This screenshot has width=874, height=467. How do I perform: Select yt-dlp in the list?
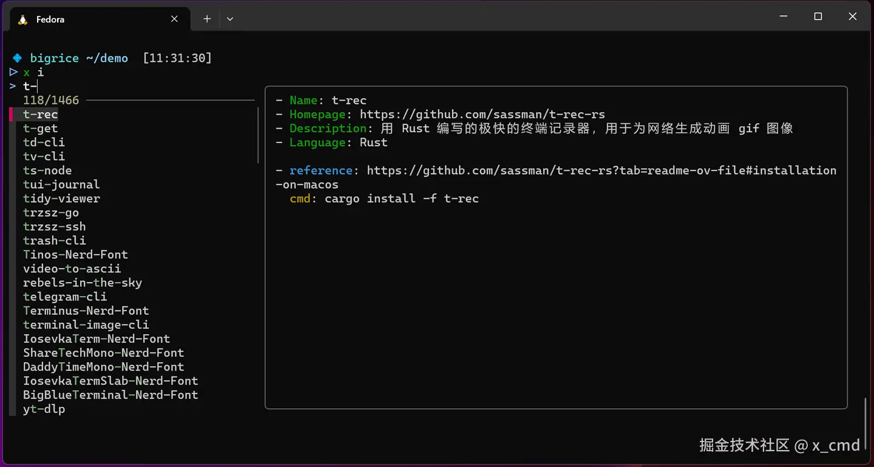pyautogui.click(x=44, y=409)
